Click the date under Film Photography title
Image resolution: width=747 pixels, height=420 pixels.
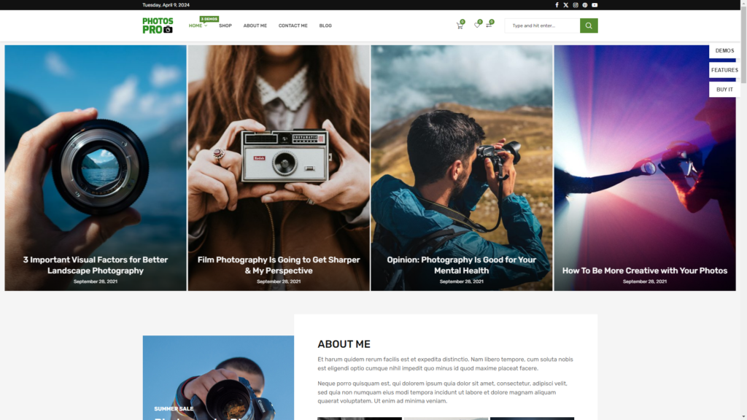279,281
